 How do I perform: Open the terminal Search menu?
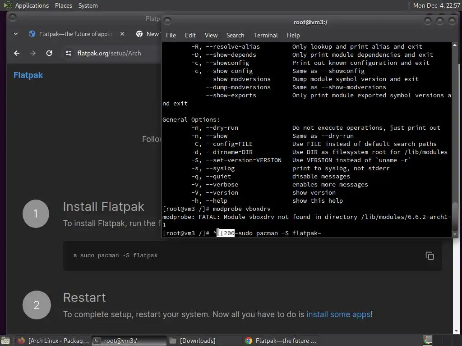(235, 35)
